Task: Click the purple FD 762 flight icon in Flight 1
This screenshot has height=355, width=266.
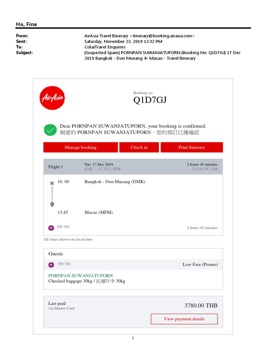Action: pyautogui.click(x=51, y=228)
